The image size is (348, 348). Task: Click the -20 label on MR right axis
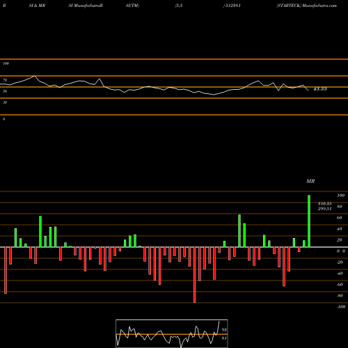[340, 262]
